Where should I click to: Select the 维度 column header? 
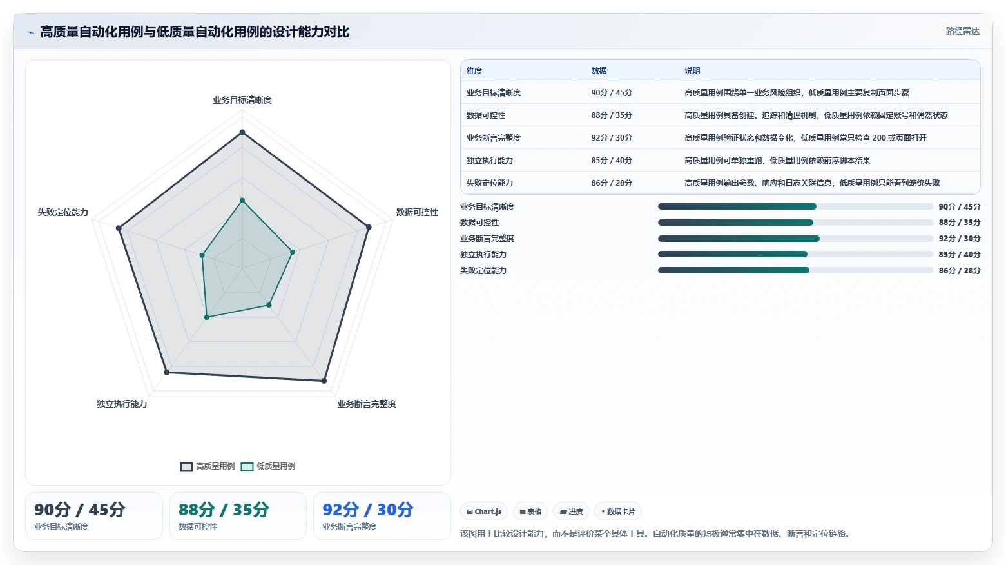coord(474,71)
